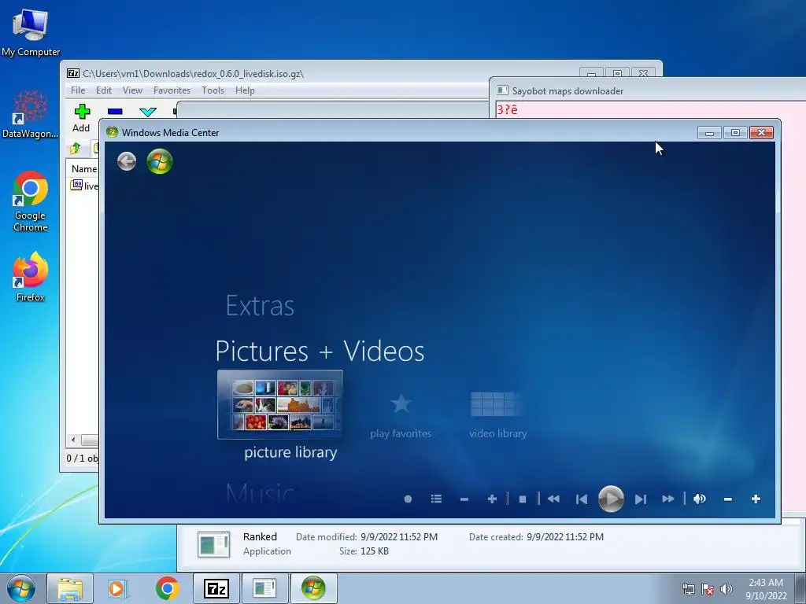Viewport: 806px width, 604px height.
Task: Click the Ranked application icon in details pane
Action: [214, 544]
